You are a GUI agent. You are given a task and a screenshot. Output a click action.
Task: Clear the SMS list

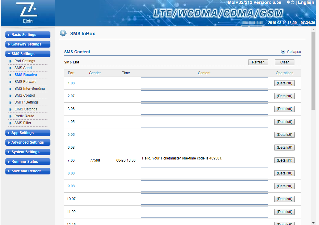(284, 62)
